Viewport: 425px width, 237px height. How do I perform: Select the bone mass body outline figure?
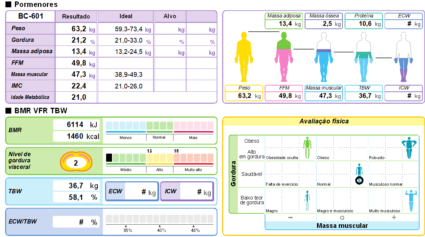pos(324,57)
